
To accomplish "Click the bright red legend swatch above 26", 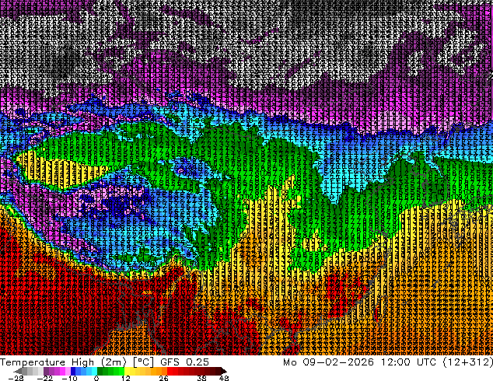I will click(170, 371).
